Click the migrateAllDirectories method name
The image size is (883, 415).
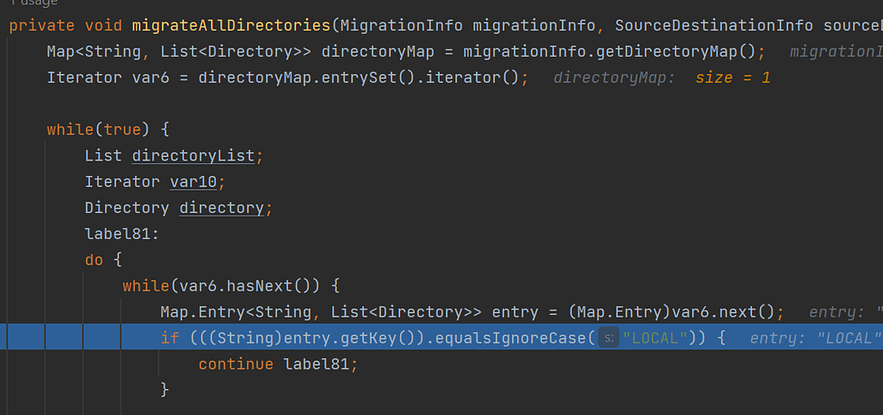pyautogui.click(x=231, y=25)
